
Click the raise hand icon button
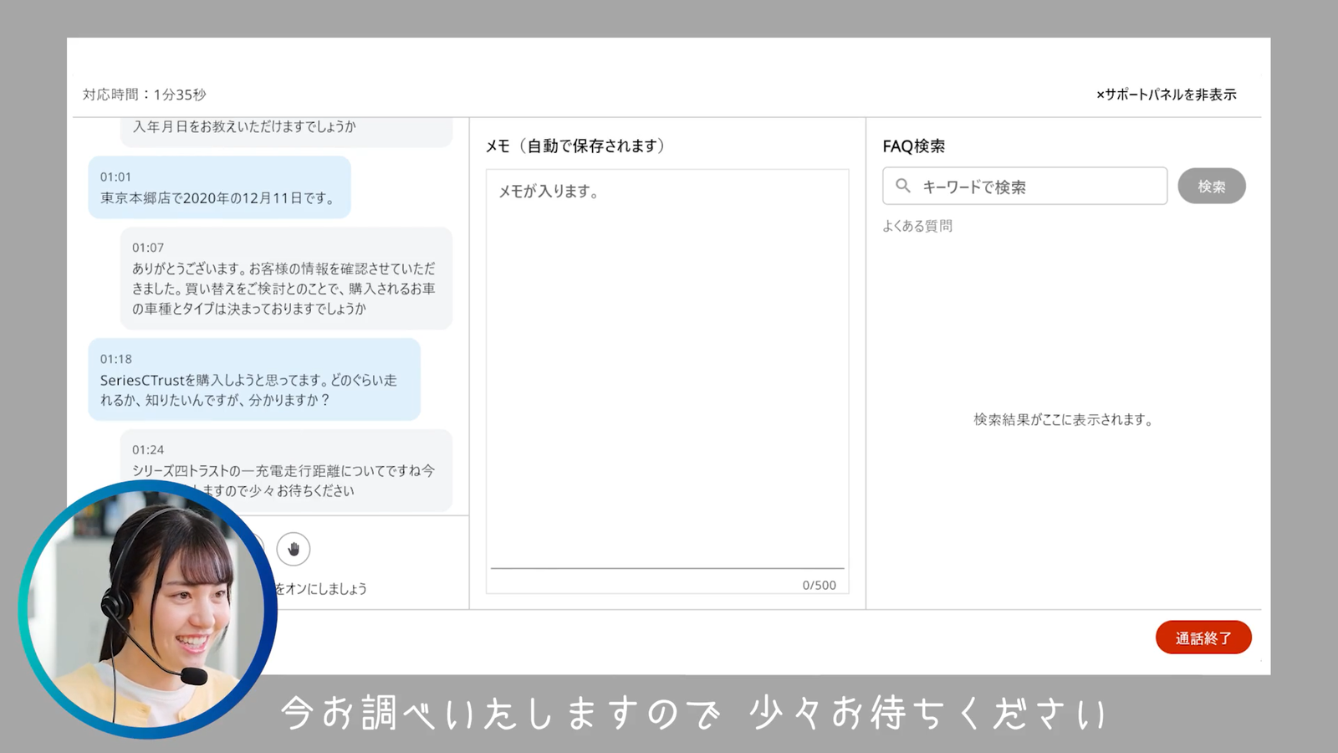tap(294, 549)
